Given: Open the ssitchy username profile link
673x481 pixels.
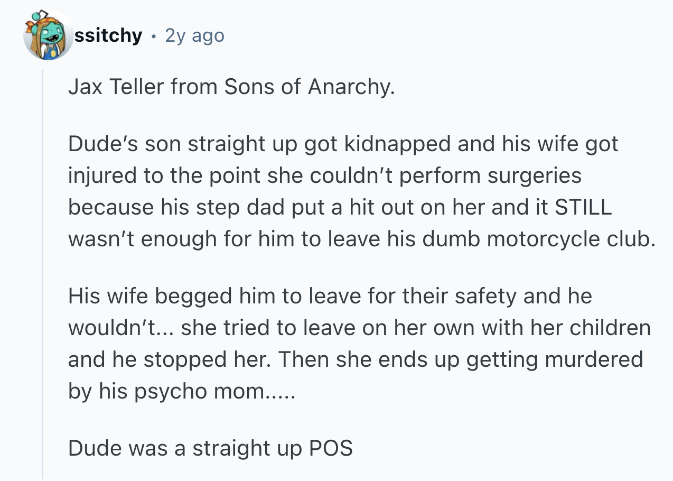Looking at the screenshot, I should (x=108, y=35).
